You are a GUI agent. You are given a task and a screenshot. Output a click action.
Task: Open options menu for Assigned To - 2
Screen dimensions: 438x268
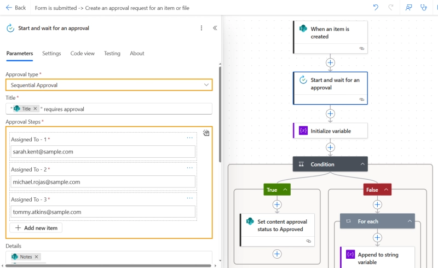[189, 168]
